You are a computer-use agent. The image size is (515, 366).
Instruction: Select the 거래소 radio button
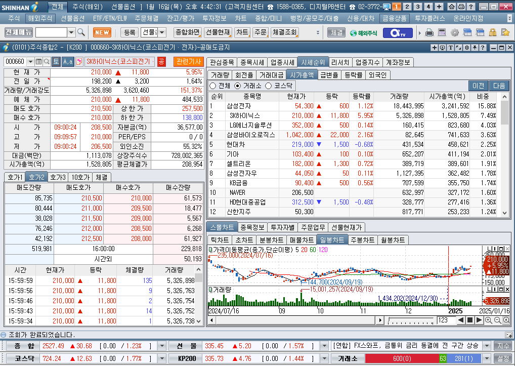(x=238, y=86)
